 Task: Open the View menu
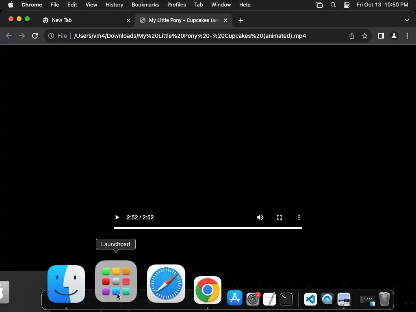click(91, 5)
